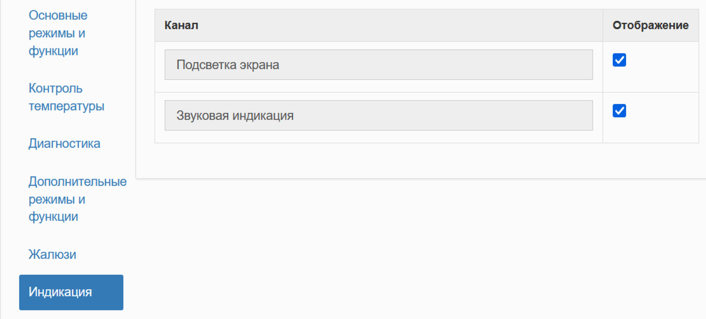Image resolution: width=706 pixels, height=319 pixels.
Task: Re-enable the checked box beside Звуковая индикация
Action: tap(619, 110)
